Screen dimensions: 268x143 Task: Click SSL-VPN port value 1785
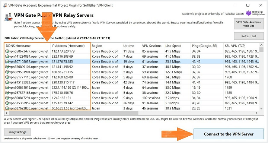click(x=228, y=93)
